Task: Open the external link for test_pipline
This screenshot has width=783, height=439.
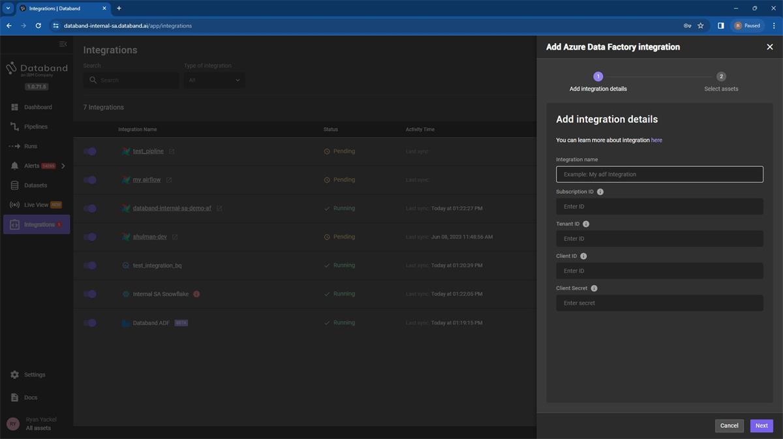Action: coord(171,151)
